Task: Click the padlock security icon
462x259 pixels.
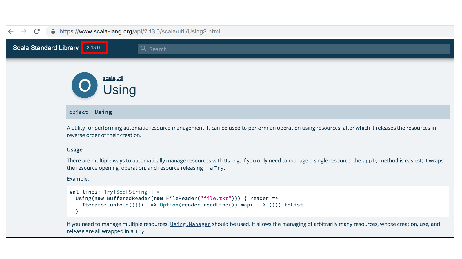Action: pyautogui.click(x=53, y=32)
